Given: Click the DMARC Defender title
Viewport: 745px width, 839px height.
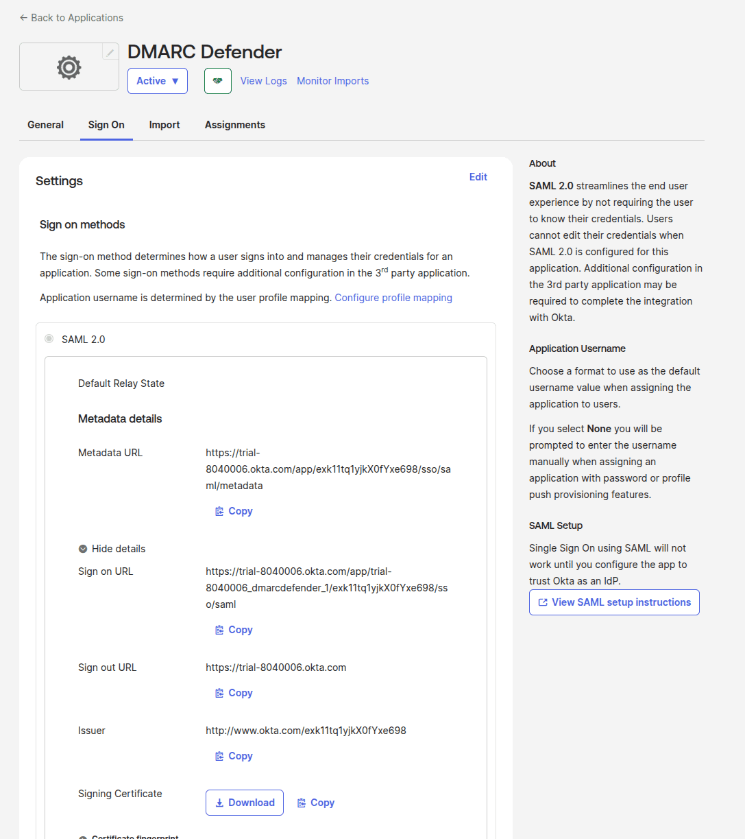Looking at the screenshot, I should point(205,52).
